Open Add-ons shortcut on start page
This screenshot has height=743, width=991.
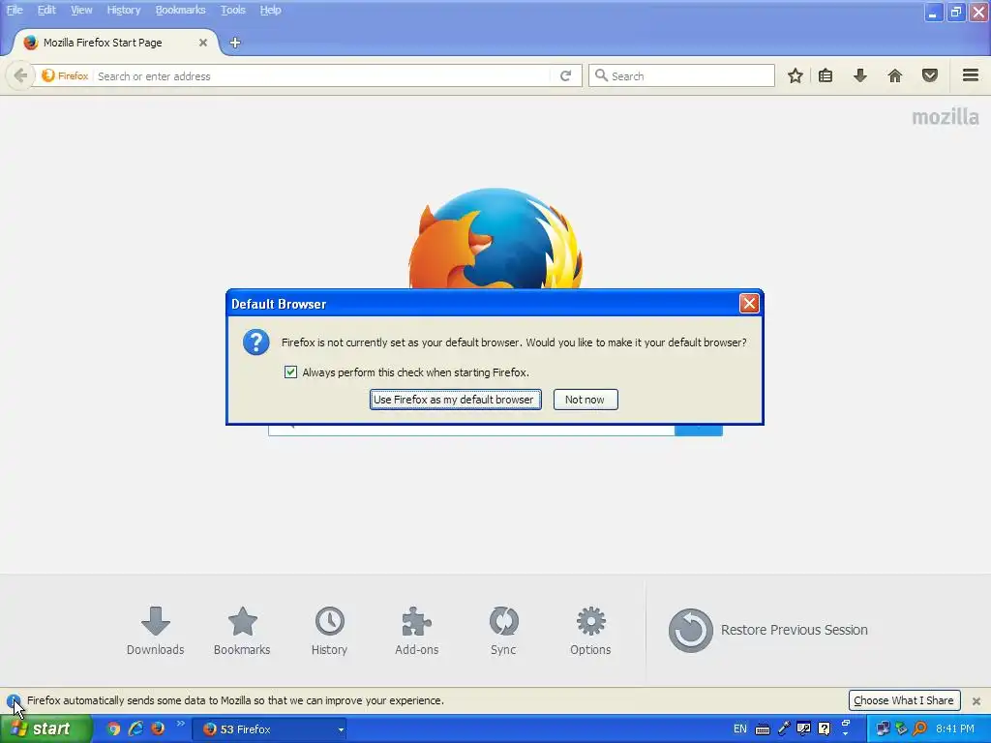pyautogui.click(x=416, y=631)
